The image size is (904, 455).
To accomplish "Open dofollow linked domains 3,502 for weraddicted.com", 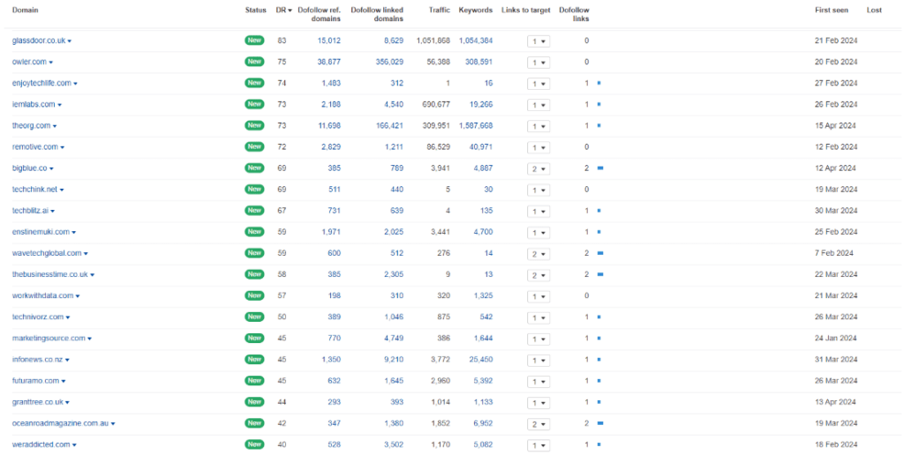I will tap(394, 445).
